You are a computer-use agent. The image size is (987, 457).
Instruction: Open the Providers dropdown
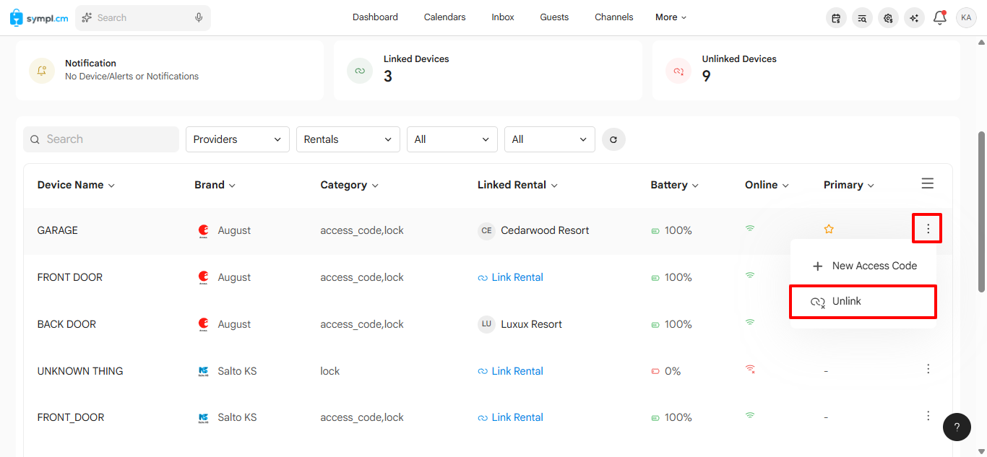click(238, 139)
